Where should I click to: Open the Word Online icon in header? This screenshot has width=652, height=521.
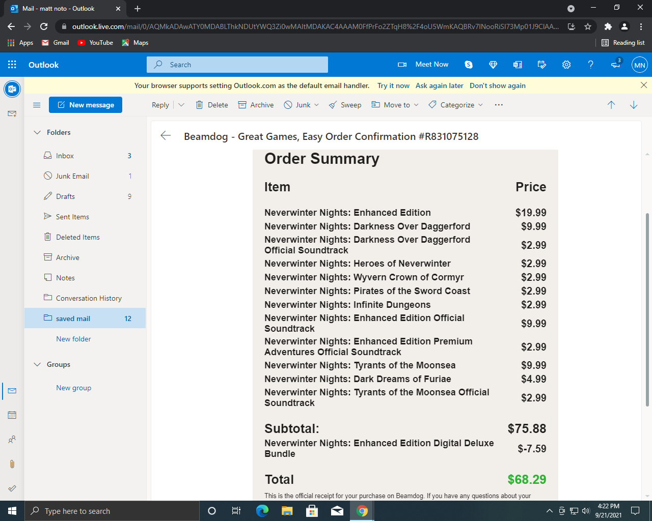tap(518, 65)
